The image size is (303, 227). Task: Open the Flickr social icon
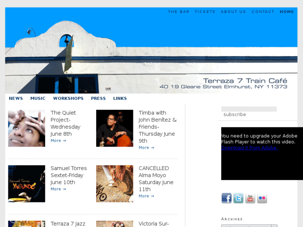click(262, 198)
